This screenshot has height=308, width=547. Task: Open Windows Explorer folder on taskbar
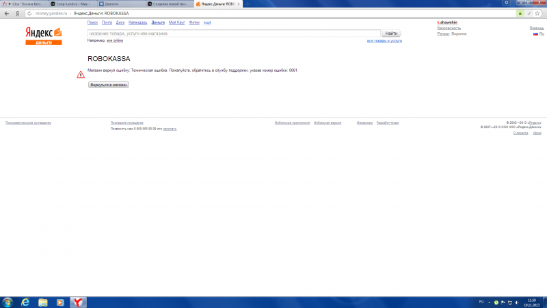pos(43,303)
